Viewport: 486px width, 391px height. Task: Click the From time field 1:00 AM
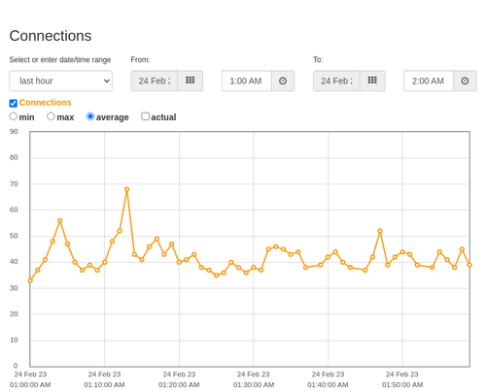[x=247, y=81]
